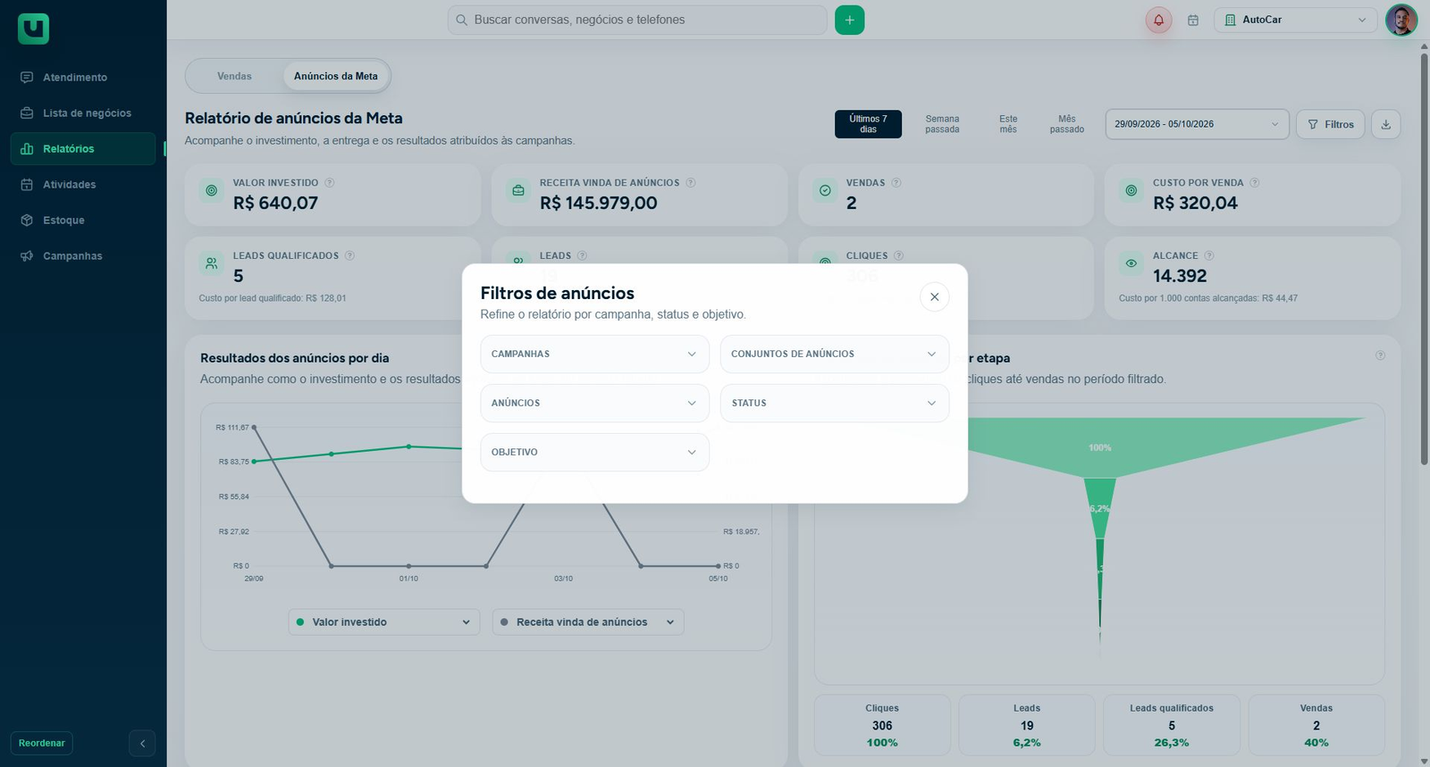This screenshot has width=1430, height=767.
Task: Select the Semana passada range
Action: coord(942,124)
